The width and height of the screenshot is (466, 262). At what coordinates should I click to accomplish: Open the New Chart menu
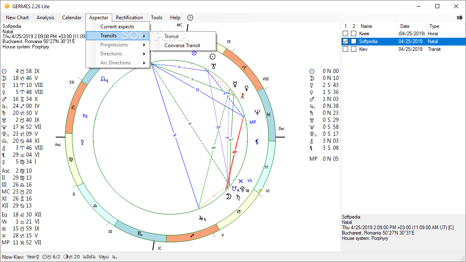(17, 18)
